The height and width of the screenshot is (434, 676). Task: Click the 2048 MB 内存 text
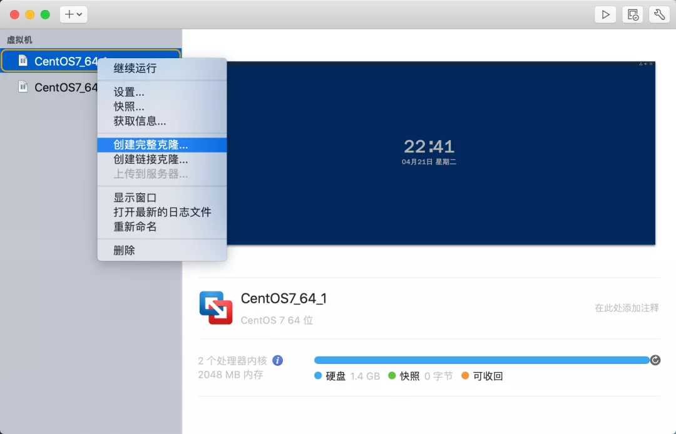click(230, 375)
